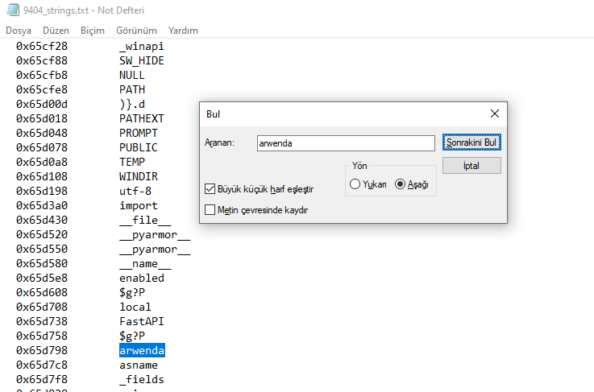
Task: Click $g?P at address 0x65d608
Action: click(132, 292)
